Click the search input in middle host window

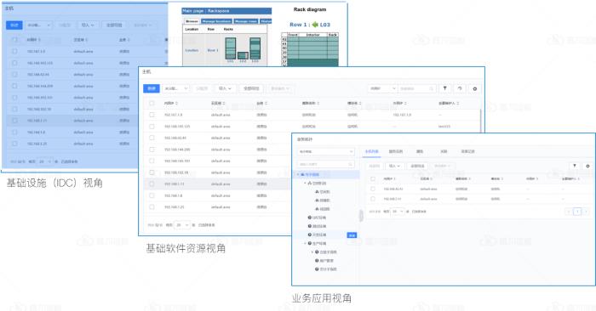[x=417, y=88]
